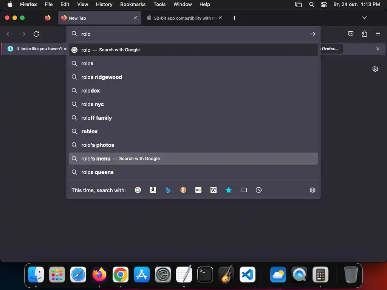The height and width of the screenshot is (290, 387).
Task: Open the Edit menu
Action: click(x=65, y=4)
